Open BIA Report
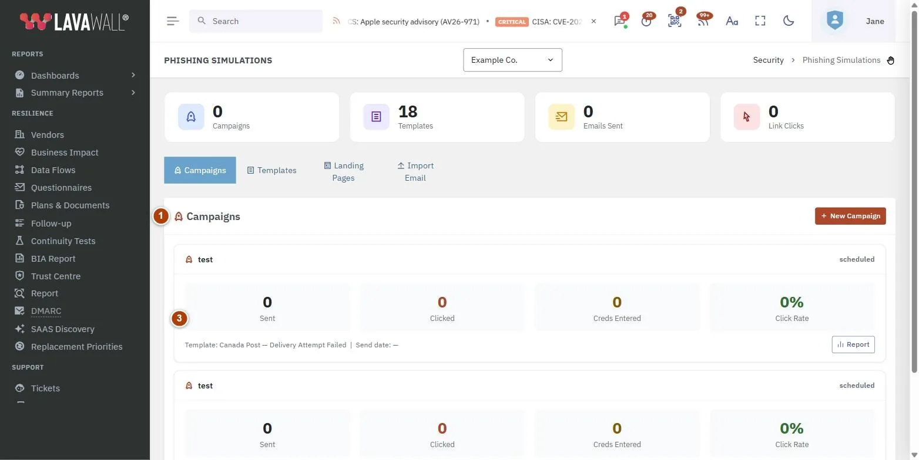This screenshot has width=919, height=460. [53, 258]
